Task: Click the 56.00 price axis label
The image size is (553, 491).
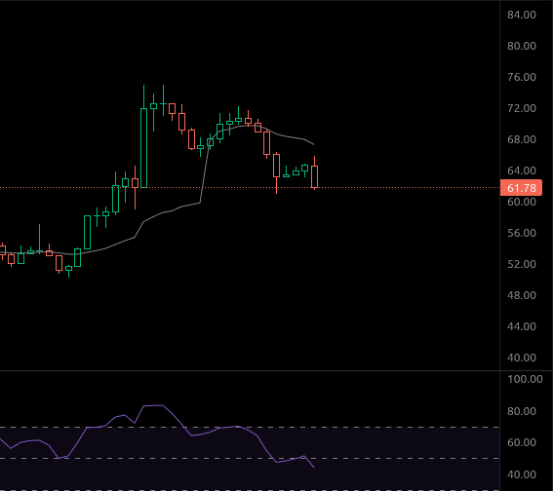Action: tap(522, 233)
